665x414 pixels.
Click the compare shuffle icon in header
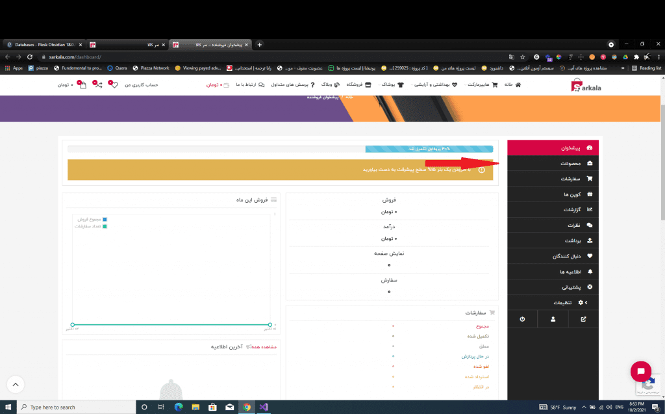coord(97,84)
